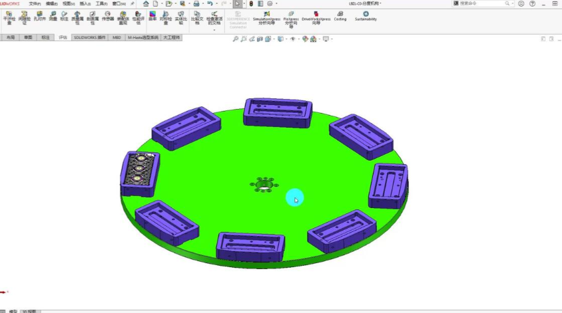Open the File Properties icon
The width and height of the screenshot is (562, 313).
(260, 3)
